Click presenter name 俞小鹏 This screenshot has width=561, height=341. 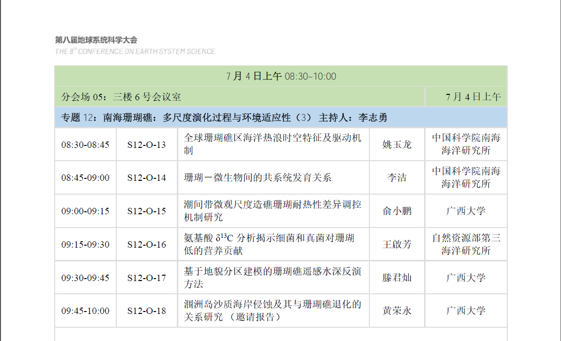pos(397,211)
